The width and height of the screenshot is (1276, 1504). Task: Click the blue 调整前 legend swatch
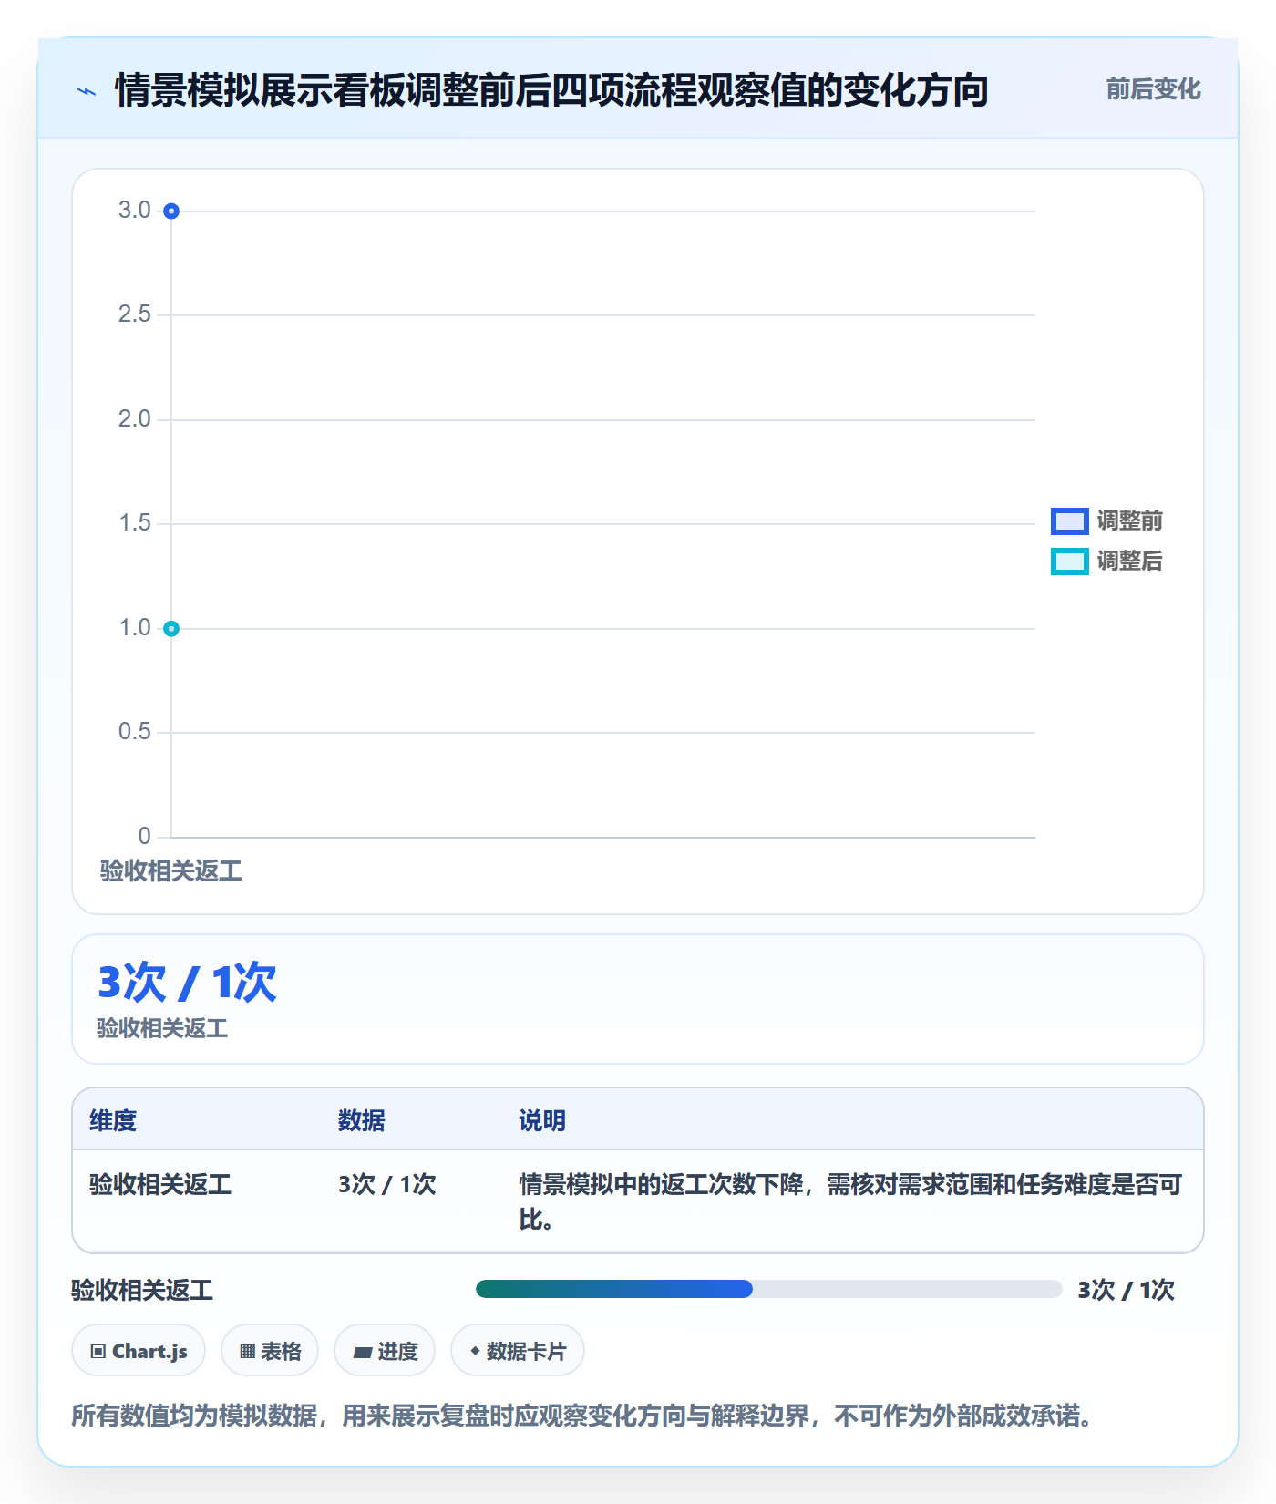point(1069,521)
